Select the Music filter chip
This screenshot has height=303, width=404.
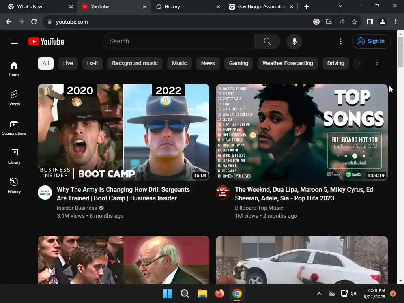point(180,64)
